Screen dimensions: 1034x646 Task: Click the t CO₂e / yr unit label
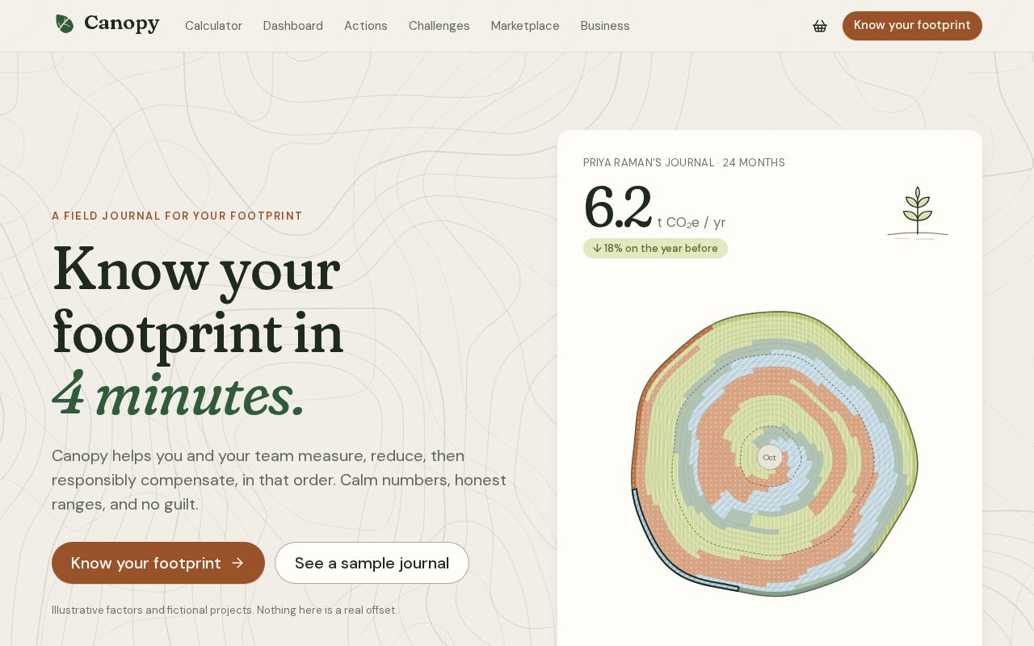click(691, 223)
